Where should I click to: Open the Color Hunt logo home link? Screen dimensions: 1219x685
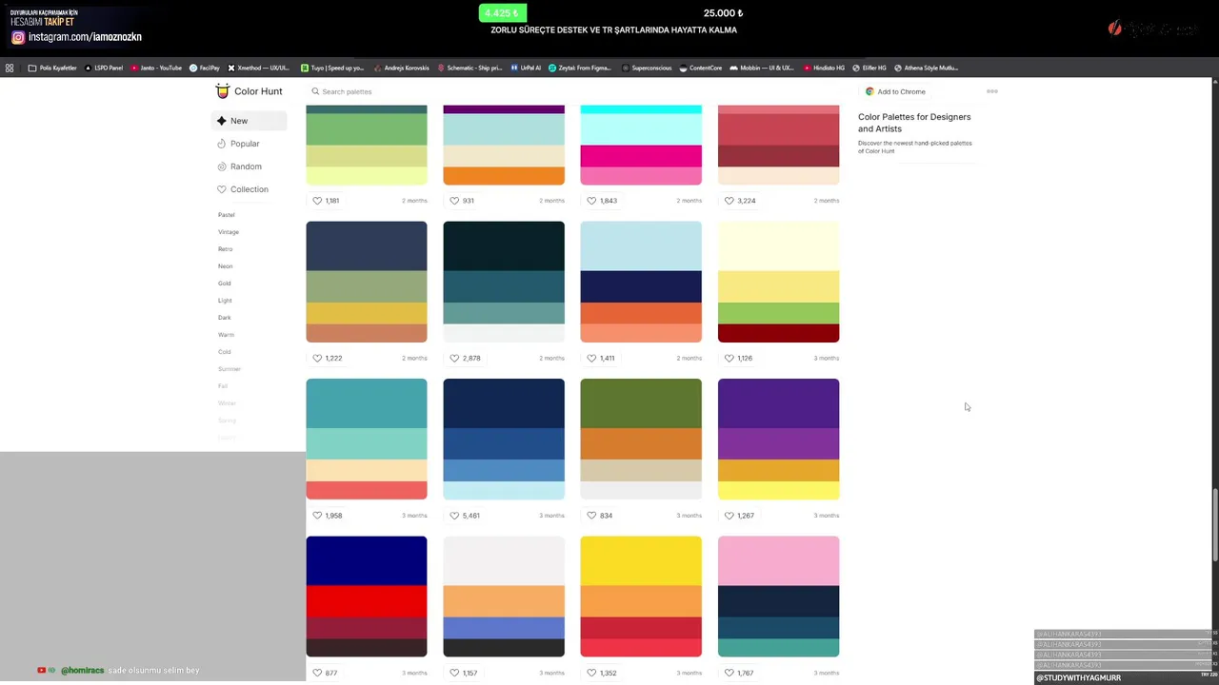click(249, 91)
